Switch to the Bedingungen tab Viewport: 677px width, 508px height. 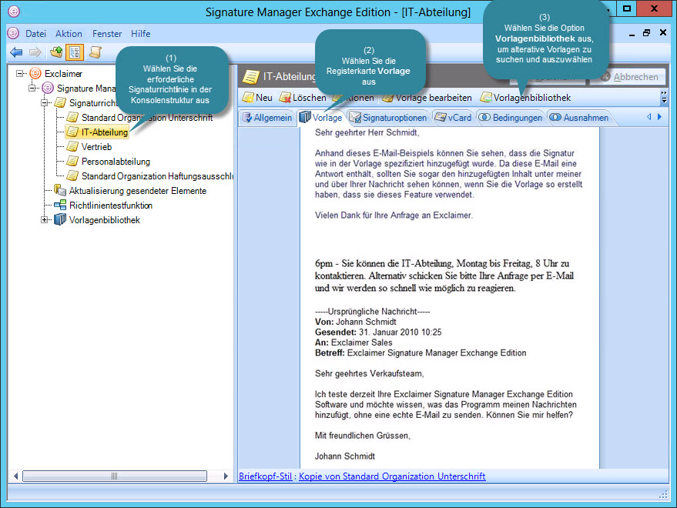(x=511, y=118)
